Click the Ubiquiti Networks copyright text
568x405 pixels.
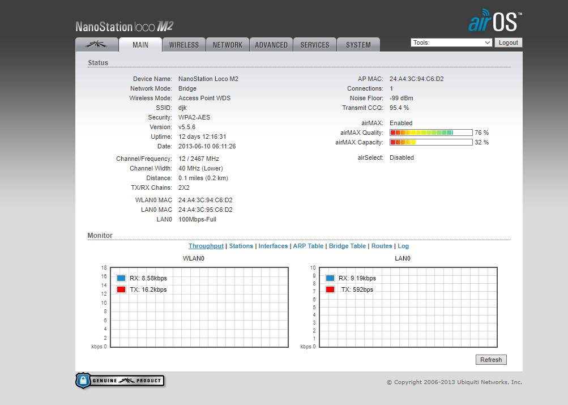click(x=455, y=382)
